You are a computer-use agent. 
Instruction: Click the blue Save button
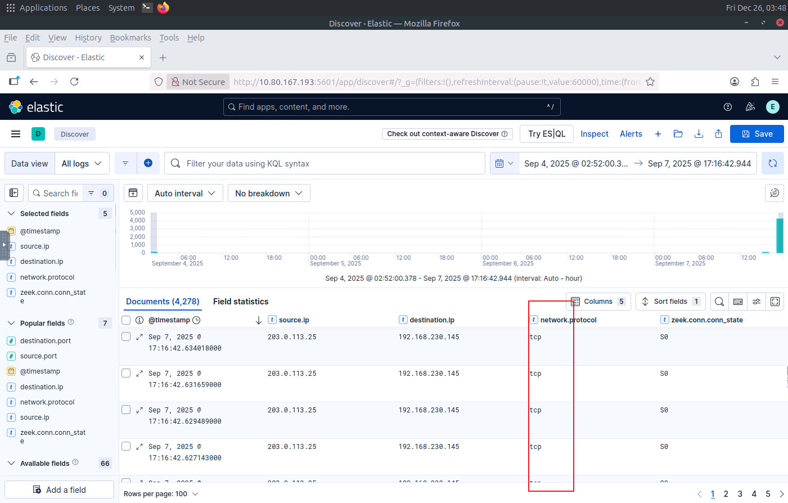757,134
